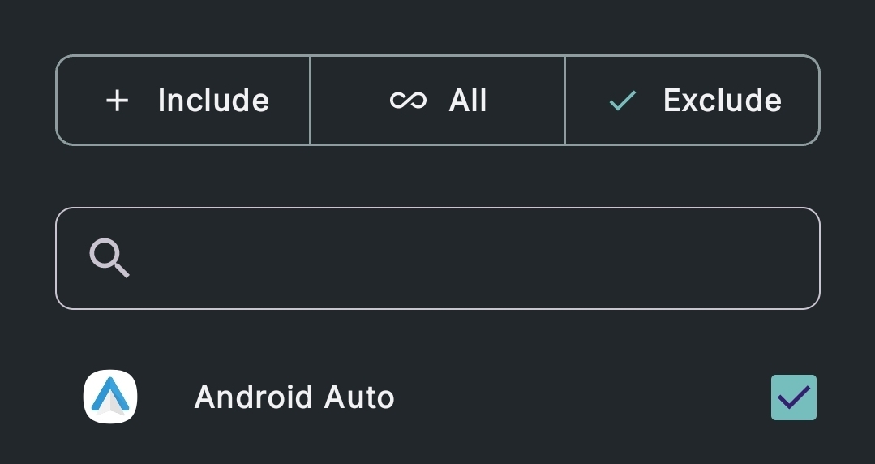The height and width of the screenshot is (464, 875).
Task: Choose the segment with the plus symbol
Action: [x=183, y=101]
